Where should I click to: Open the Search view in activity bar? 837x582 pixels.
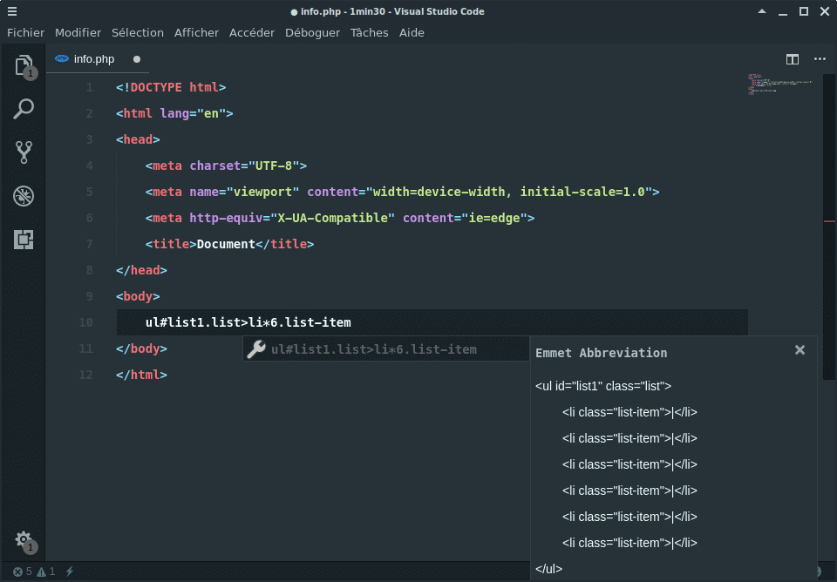24,109
